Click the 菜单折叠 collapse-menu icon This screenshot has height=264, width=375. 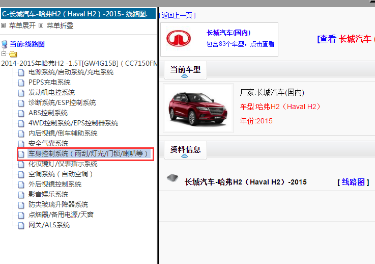[41, 25]
